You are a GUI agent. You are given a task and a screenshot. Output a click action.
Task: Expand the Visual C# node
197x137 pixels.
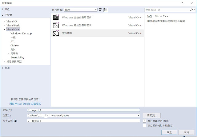4,22
